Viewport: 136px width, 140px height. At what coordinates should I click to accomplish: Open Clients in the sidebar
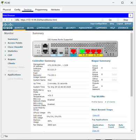tap(11, 63)
